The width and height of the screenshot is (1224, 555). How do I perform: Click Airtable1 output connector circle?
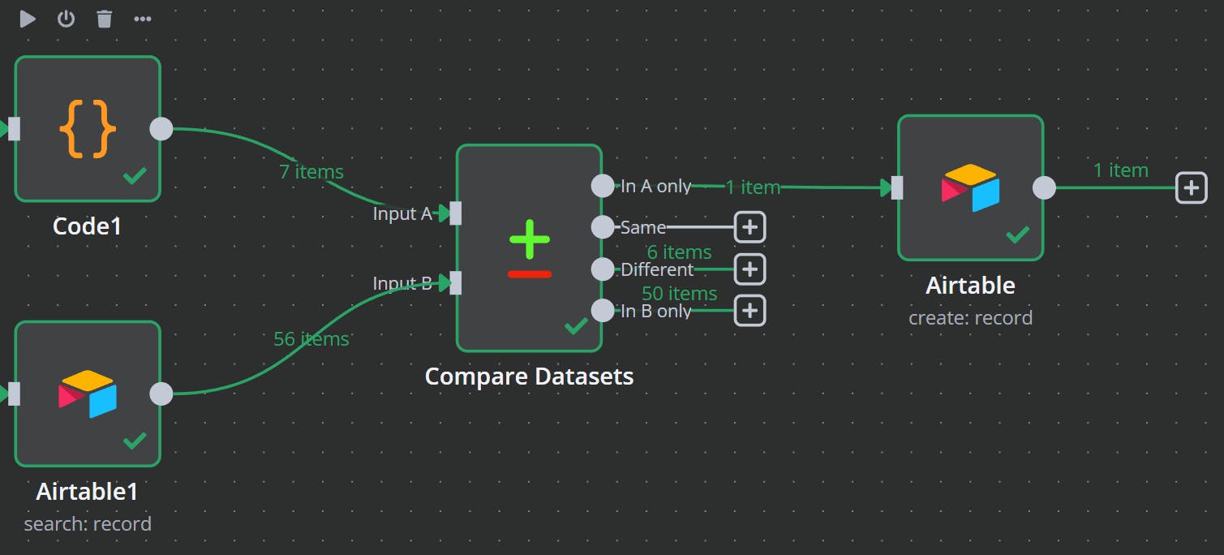click(161, 394)
